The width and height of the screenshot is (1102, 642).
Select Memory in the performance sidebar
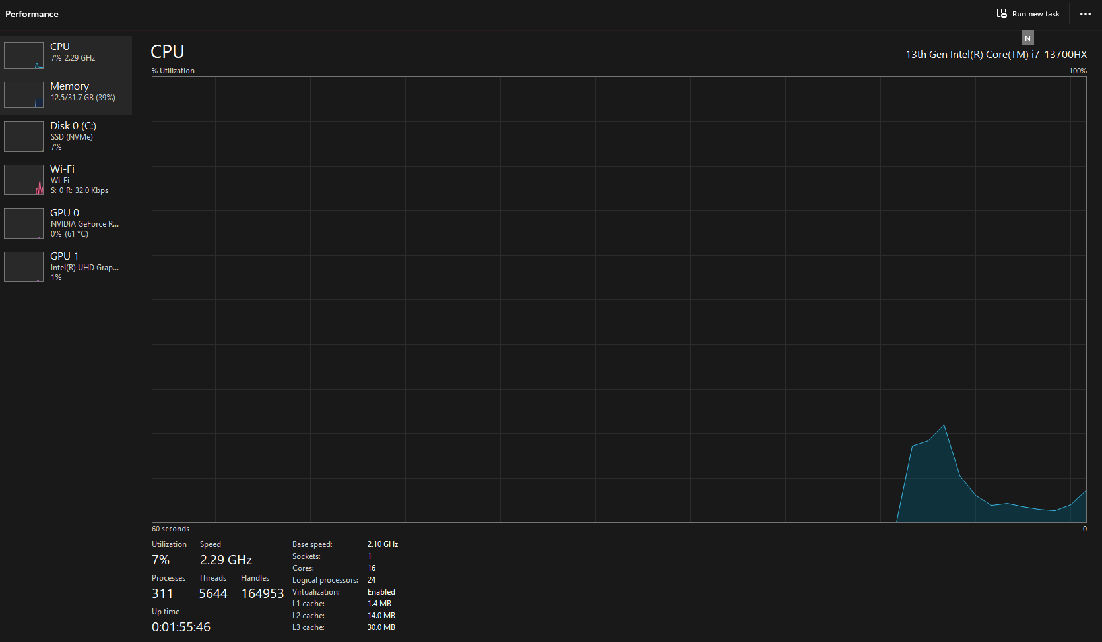(66, 94)
